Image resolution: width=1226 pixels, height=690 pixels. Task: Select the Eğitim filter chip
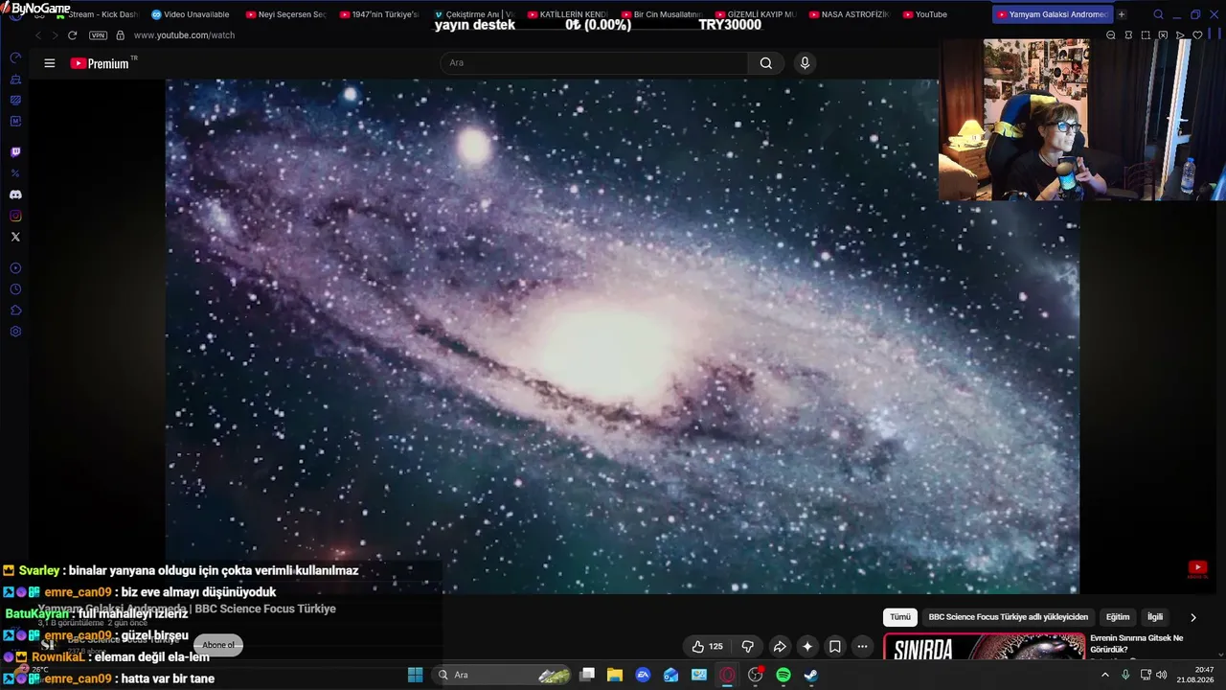pyautogui.click(x=1118, y=617)
